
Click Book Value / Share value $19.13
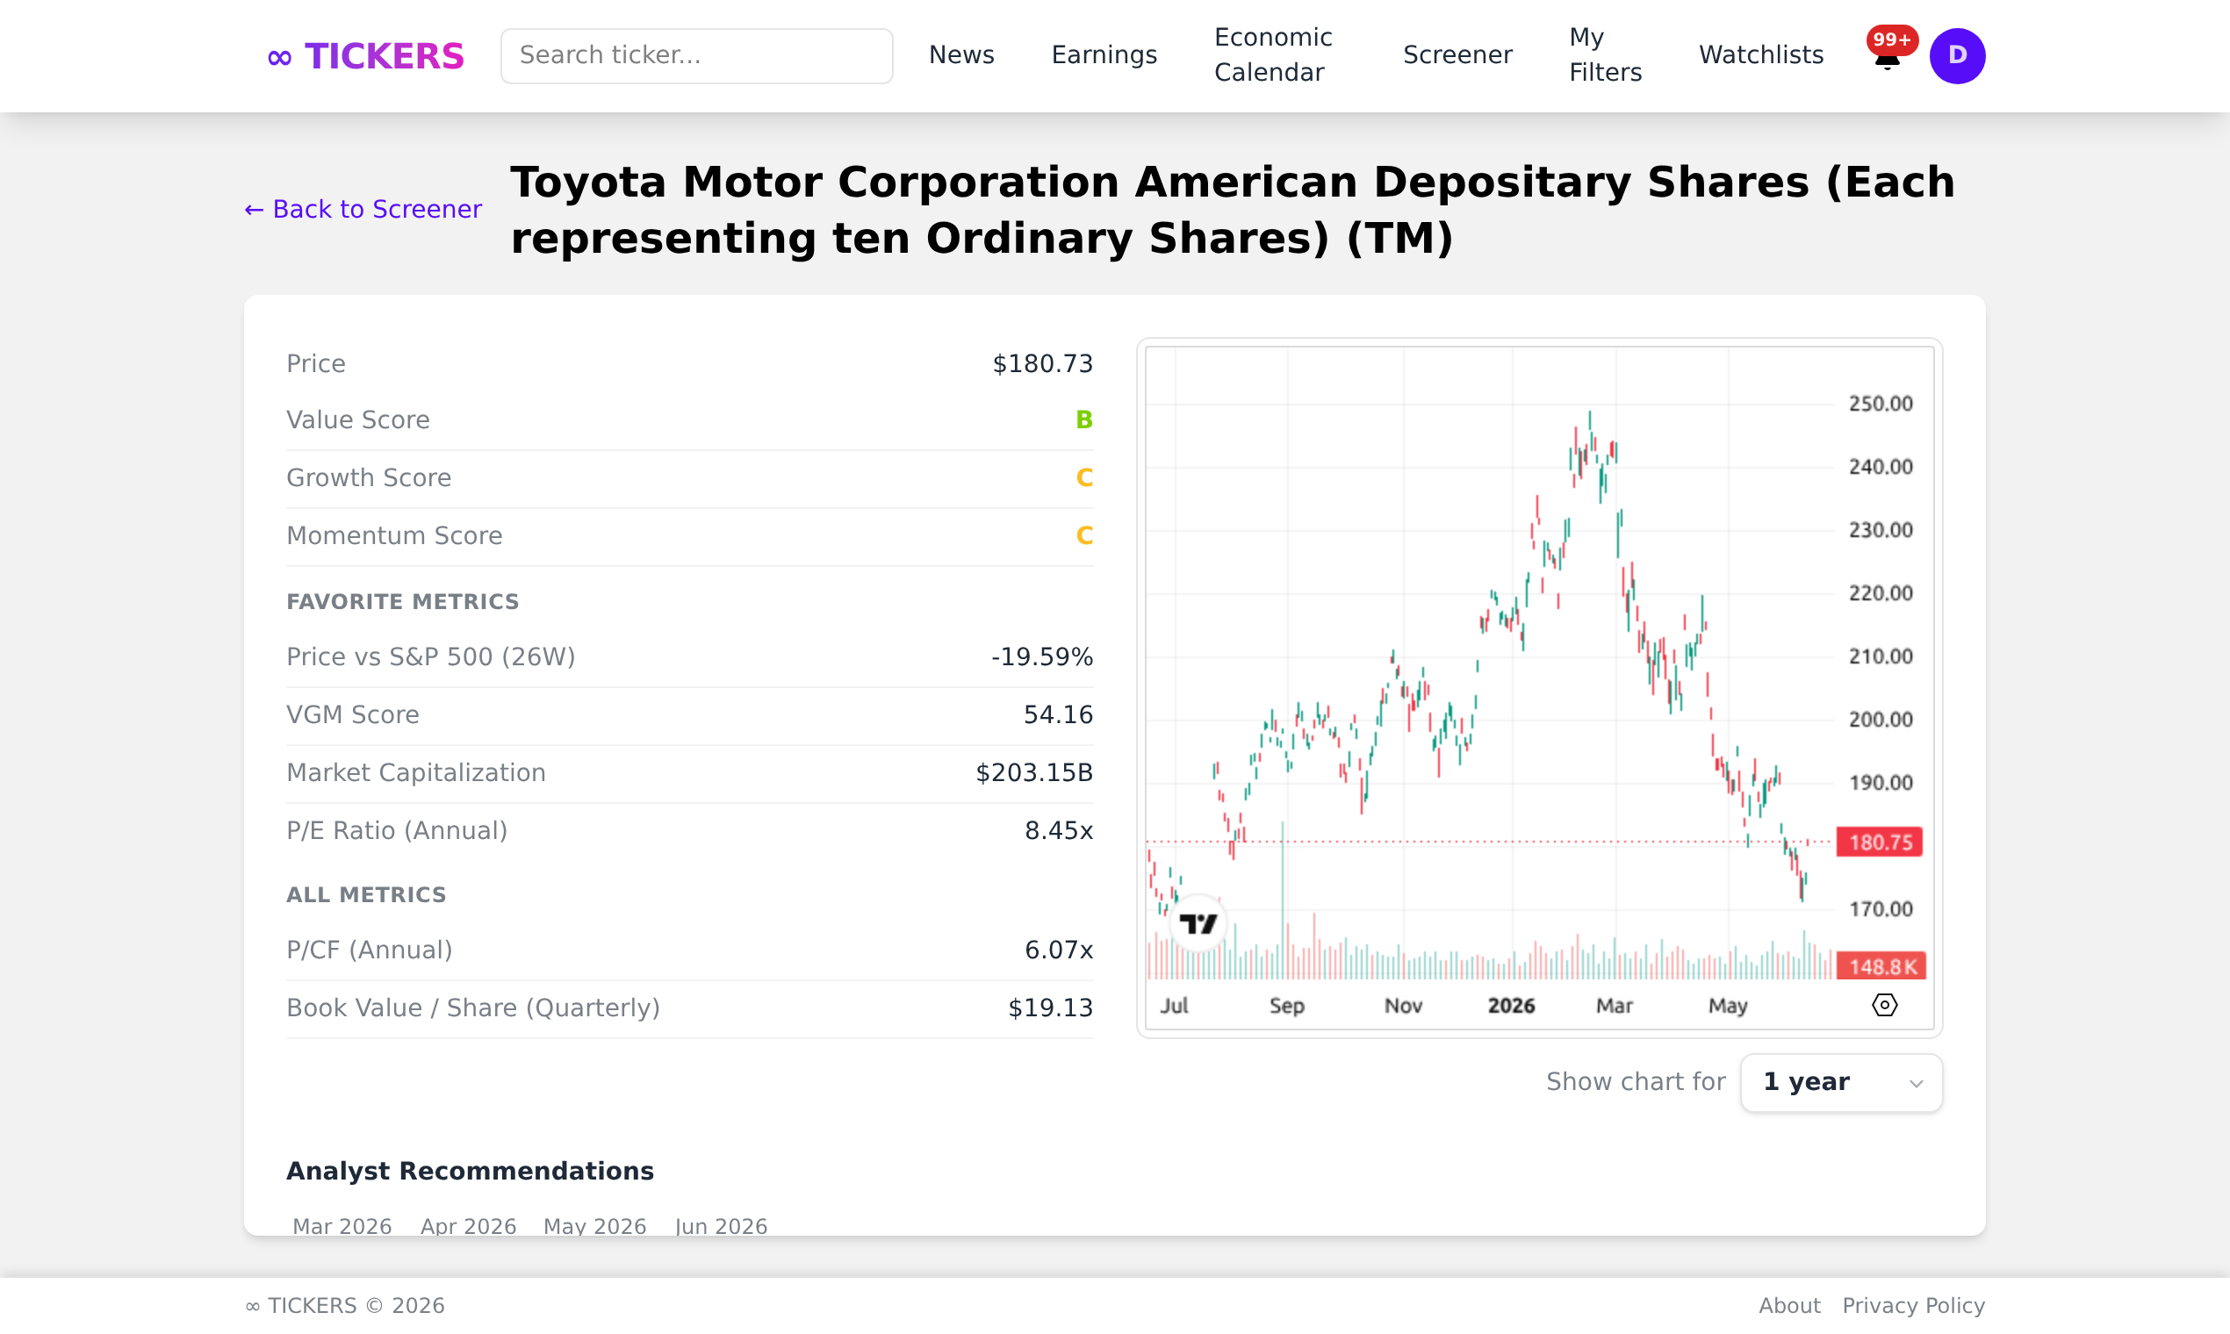[x=1049, y=1008]
